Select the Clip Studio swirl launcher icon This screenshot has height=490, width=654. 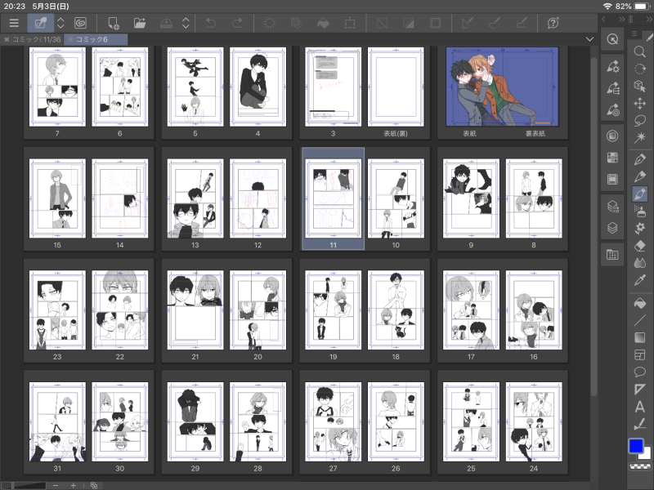[80, 23]
